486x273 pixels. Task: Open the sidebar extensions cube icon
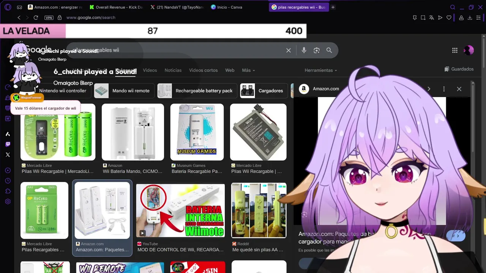point(8,191)
